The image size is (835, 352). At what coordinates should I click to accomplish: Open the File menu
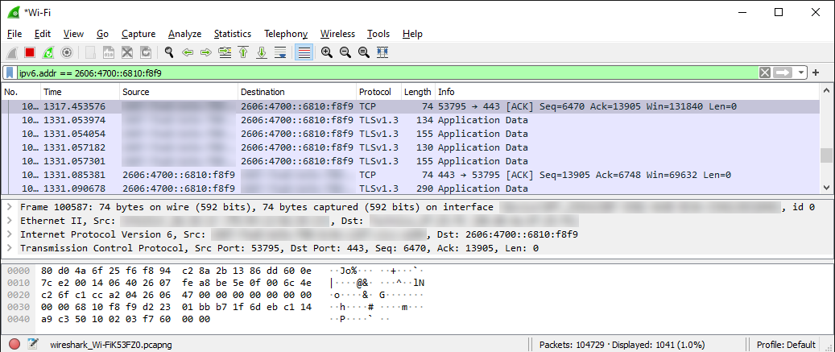(x=14, y=34)
